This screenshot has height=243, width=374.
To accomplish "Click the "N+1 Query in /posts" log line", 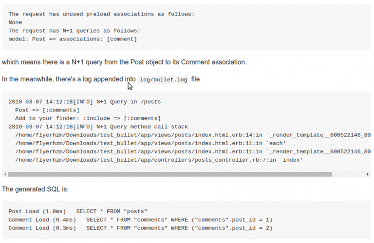I will (85, 102).
